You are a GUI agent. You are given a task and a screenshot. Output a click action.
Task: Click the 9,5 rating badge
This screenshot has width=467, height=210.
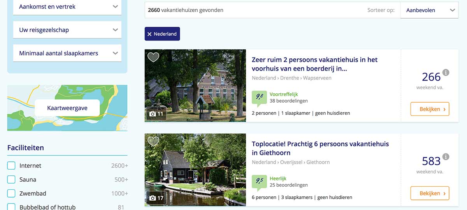[x=259, y=182]
